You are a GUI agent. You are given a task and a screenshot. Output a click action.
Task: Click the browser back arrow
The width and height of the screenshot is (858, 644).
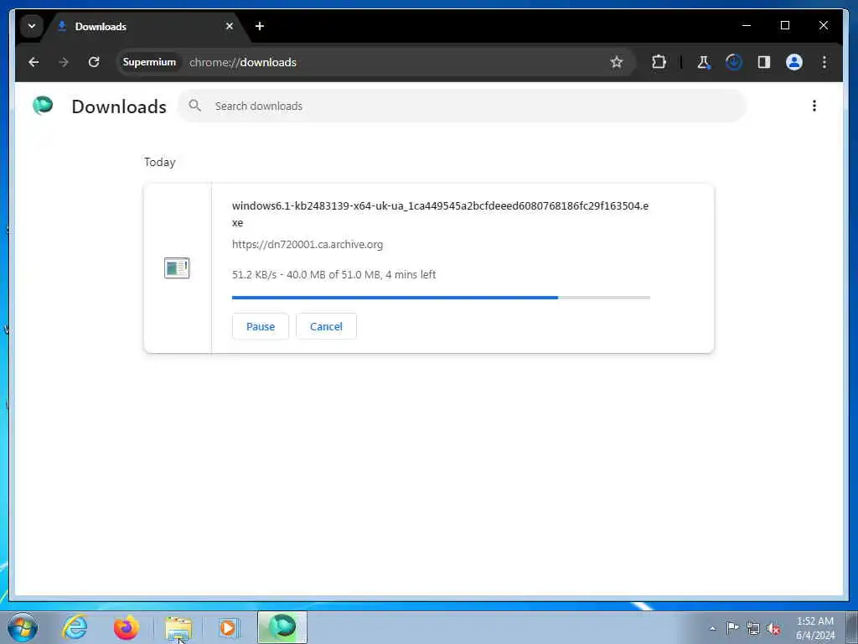[34, 62]
